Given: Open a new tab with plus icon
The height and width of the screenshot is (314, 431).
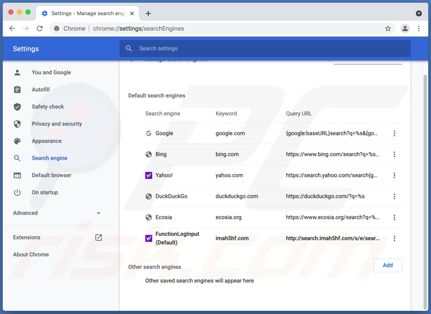Looking at the screenshot, I should tap(148, 13).
